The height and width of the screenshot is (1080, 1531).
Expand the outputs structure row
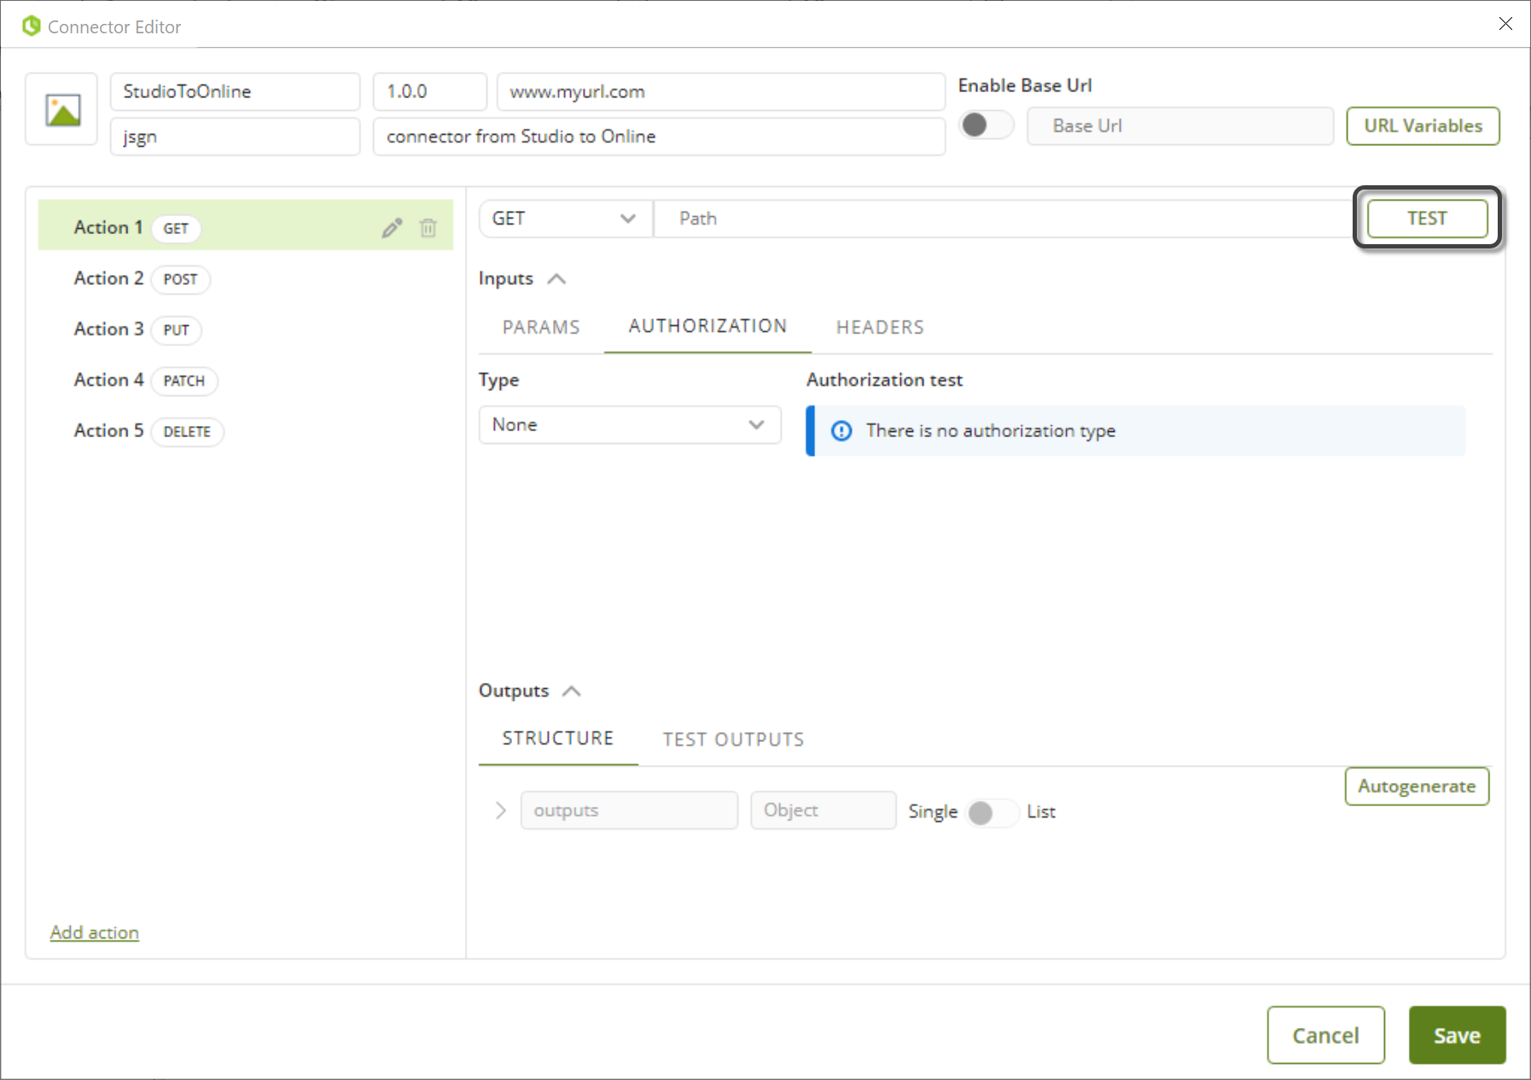click(x=501, y=810)
